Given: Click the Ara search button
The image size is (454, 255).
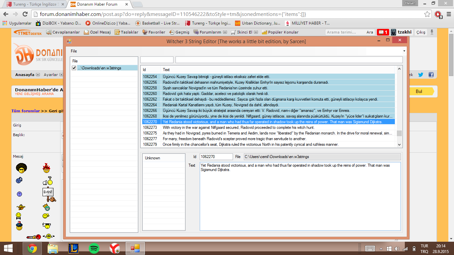Looking at the screenshot, I should tap(370, 32).
